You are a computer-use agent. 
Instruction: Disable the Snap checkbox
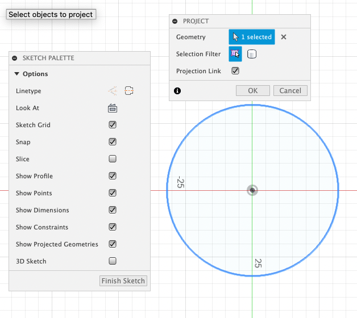(113, 142)
